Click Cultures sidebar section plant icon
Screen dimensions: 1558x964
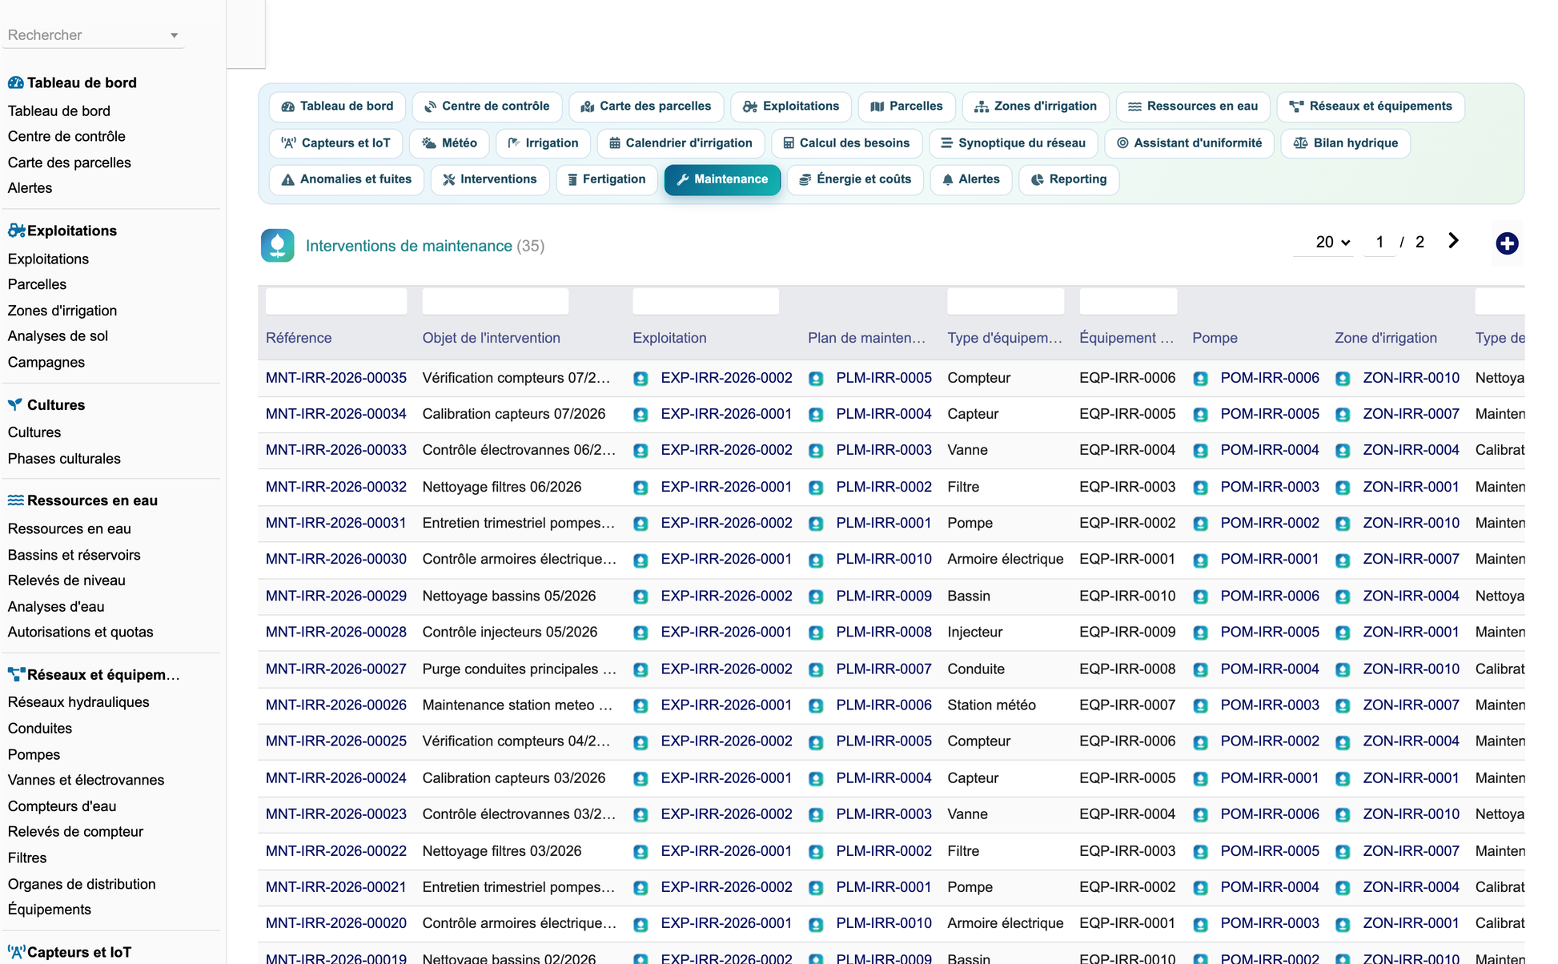15,404
